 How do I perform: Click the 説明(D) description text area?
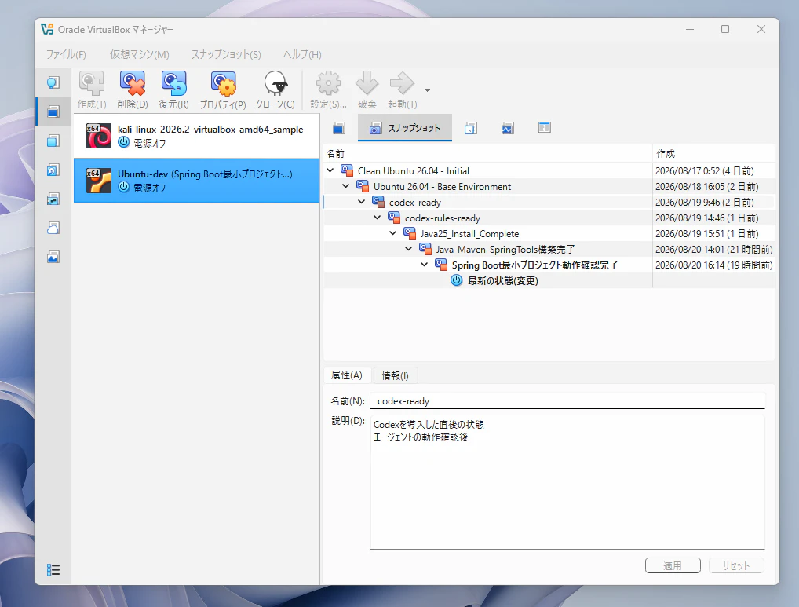[567, 483]
